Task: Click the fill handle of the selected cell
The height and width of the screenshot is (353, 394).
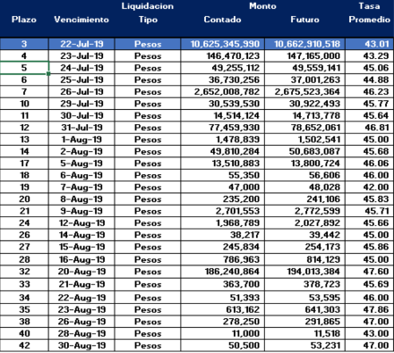Action: tap(48, 73)
